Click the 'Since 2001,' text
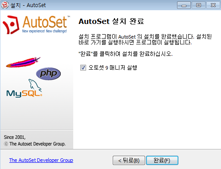This screenshot has height=169, width=221. pos(15,137)
